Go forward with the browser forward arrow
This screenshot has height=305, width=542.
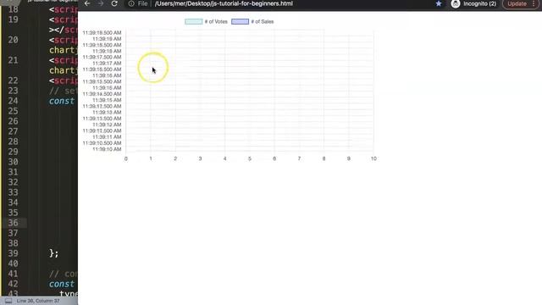pos(101,3)
